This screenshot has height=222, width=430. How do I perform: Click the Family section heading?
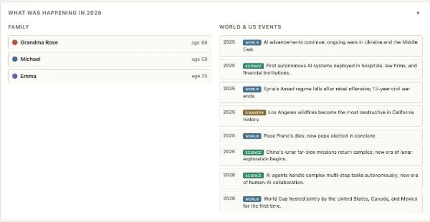(19, 27)
